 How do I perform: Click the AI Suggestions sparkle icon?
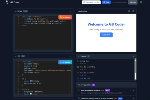coord(78,85)
